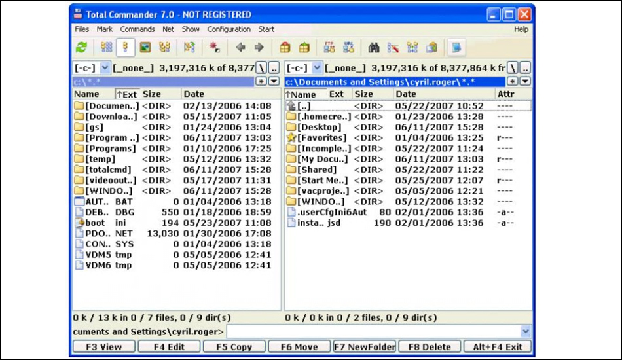Go back with the left arrow icon
The width and height of the screenshot is (622, 360).
tap(240, 48)
